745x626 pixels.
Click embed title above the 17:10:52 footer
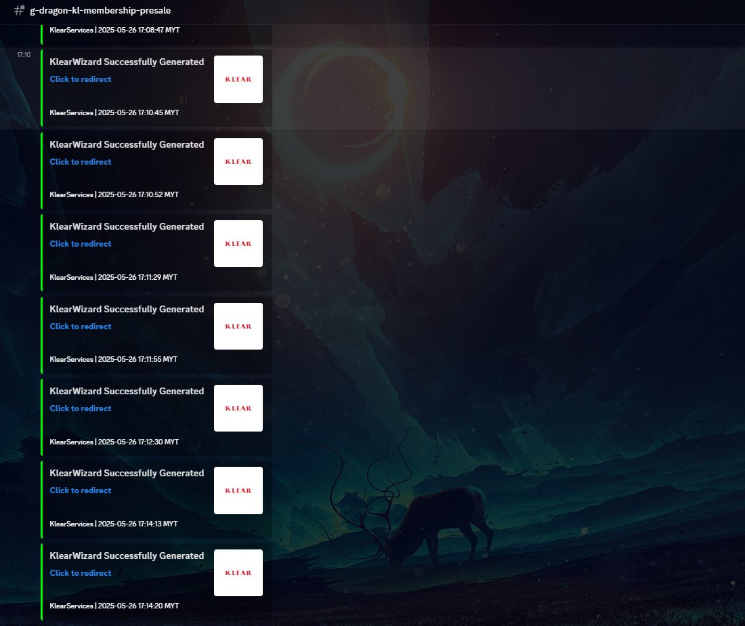point(127,144)
